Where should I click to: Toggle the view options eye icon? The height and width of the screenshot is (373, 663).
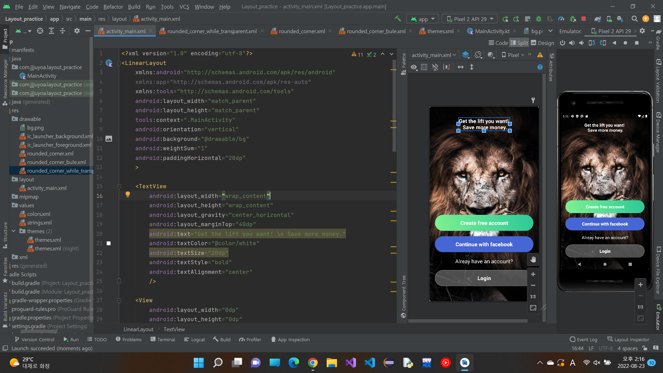click(414, 67)
